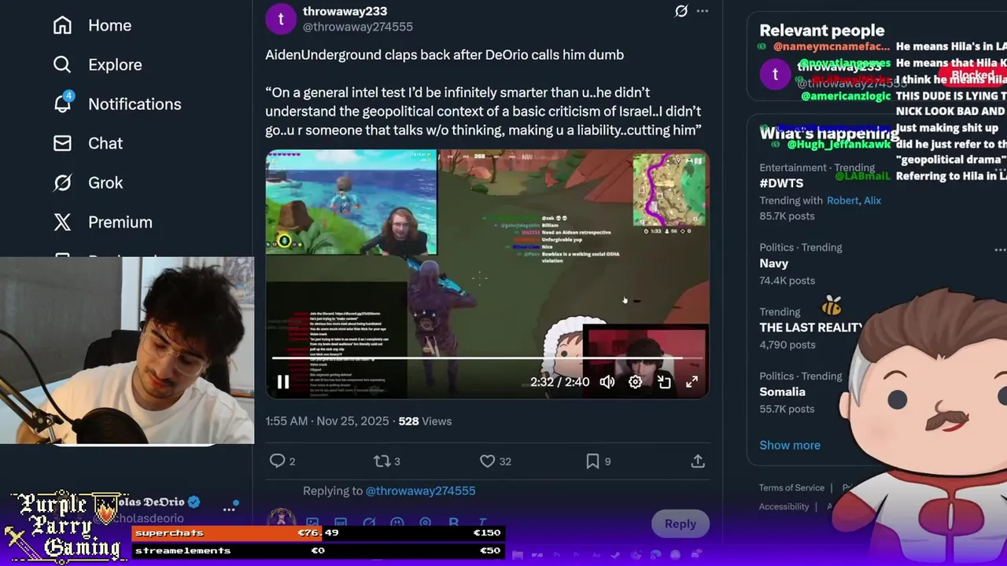Open throwaway233's profile avatar

(281, 18)
